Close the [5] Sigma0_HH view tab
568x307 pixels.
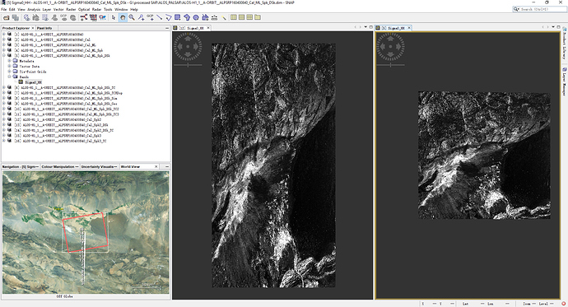[x=409, y=28]
